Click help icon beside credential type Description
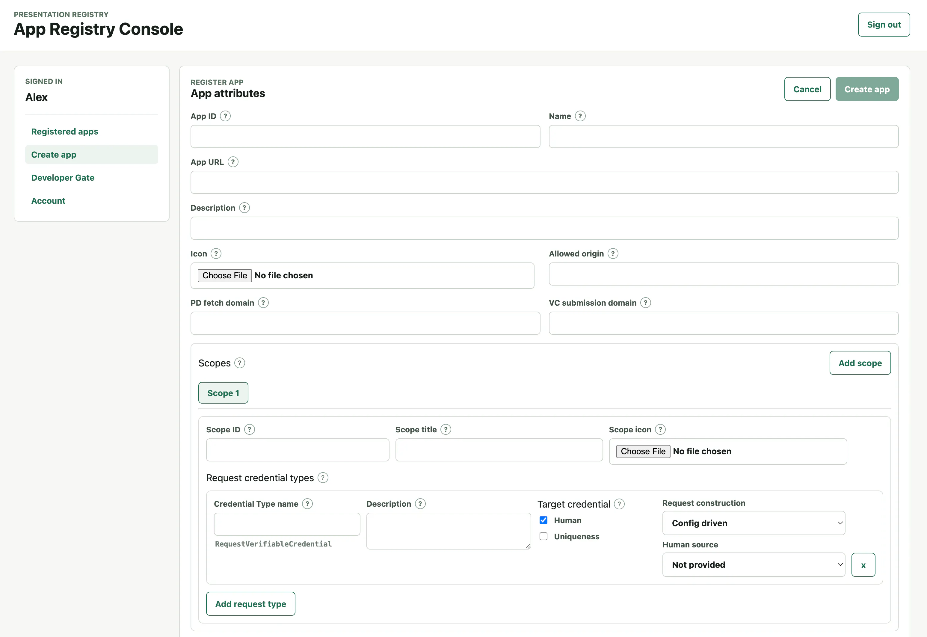The width and height of the screenshot is (927, 637). coord(420,504)
